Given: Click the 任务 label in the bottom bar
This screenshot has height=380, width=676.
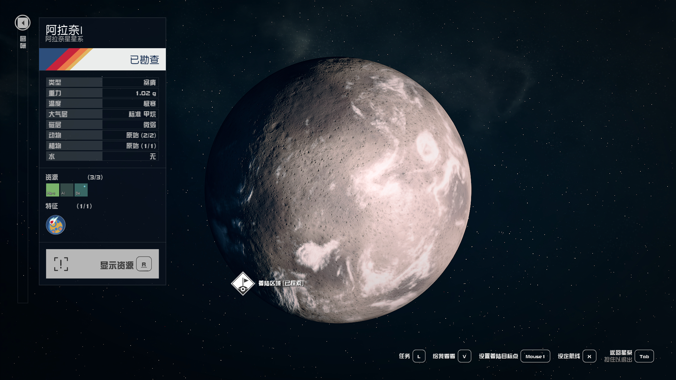Looking at the screenshot, I should click(405, 356).
